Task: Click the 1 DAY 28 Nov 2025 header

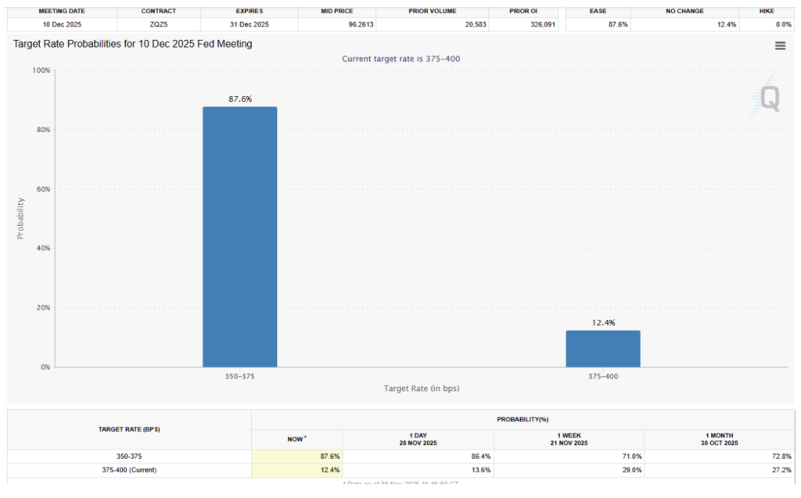Action: click(x=418, y=439)
